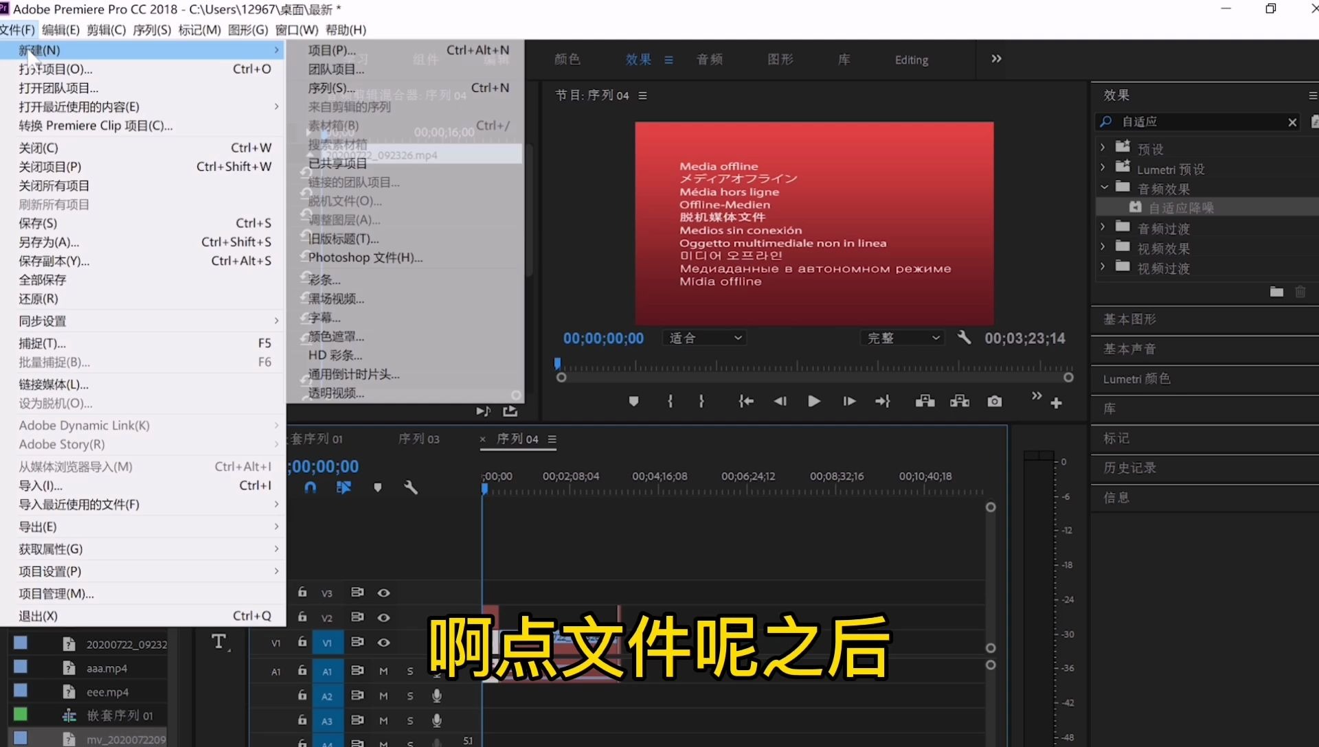Click program monitor zoom bar right handle
The image size is (1319, 747).
[1068, 378]
